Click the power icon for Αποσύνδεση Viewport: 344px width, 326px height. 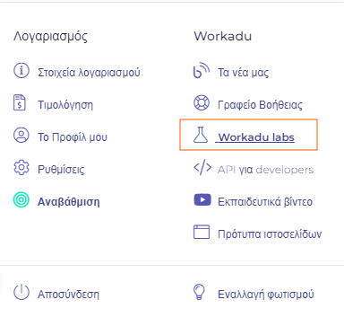point(21,292)
